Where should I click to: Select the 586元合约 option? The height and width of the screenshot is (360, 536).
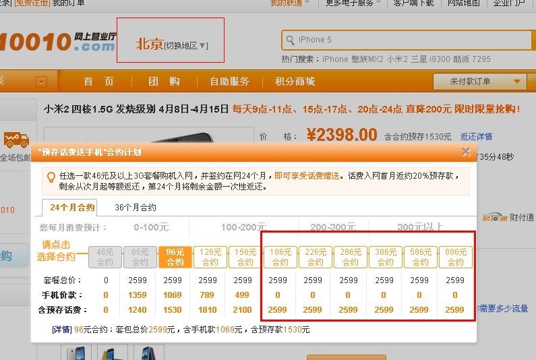pyautogui.click(x=421, y=257)
